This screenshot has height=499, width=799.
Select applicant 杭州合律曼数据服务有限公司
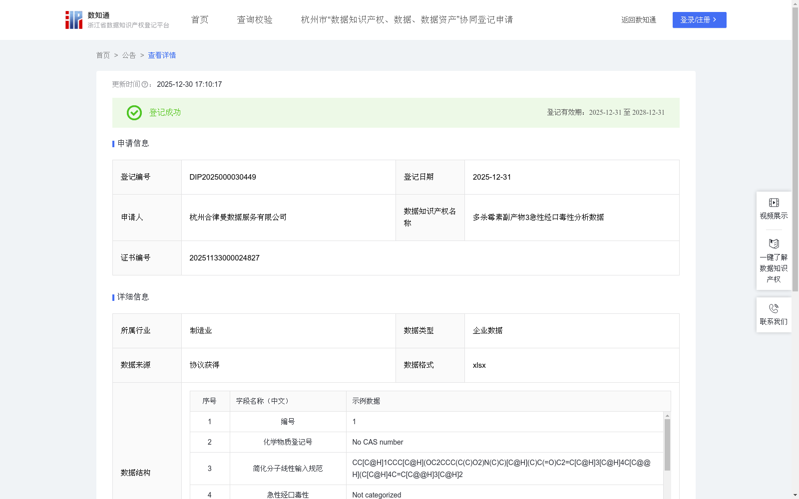[x=238, y=218]
